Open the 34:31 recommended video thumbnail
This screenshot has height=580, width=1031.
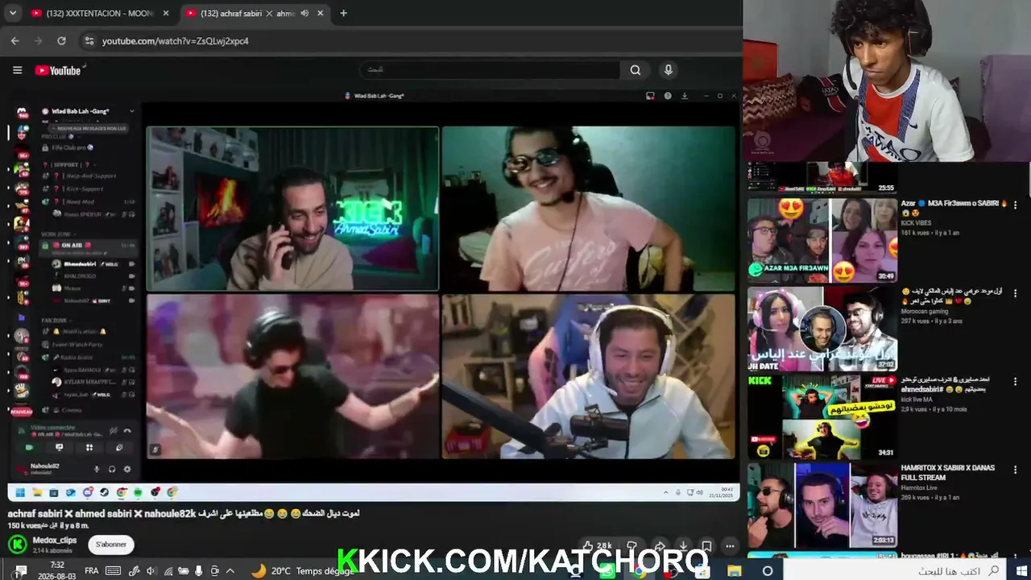pyautogui.click(x=822, y=417)
